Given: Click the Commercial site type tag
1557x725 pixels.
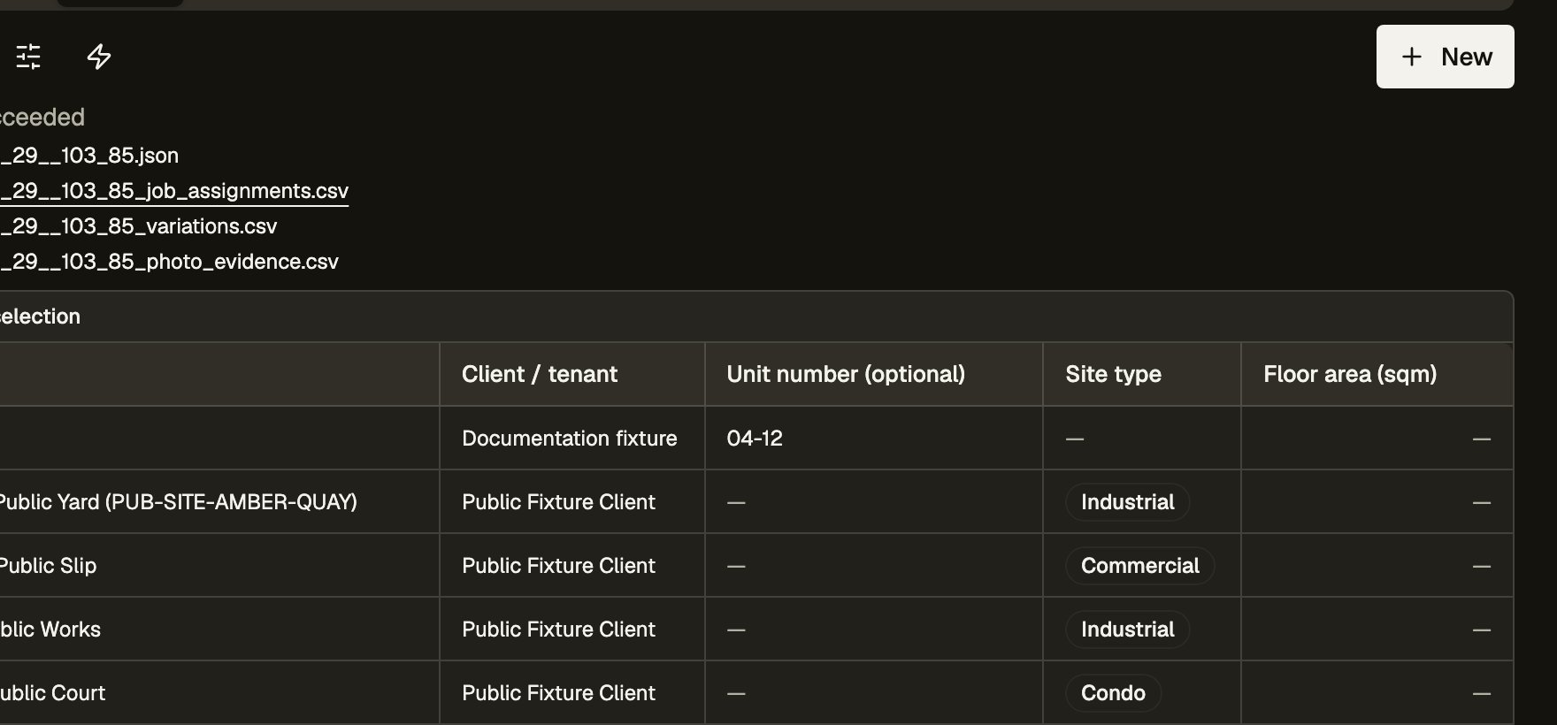Looking at the screenshot, I should 1139,566.
